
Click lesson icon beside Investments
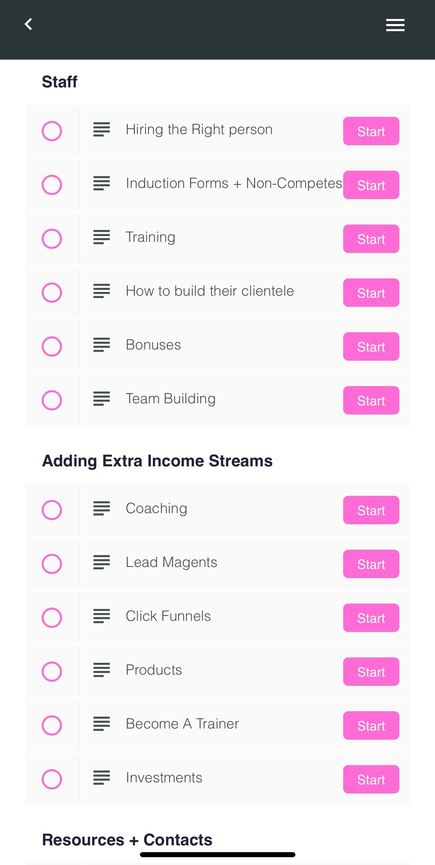(102, 778)
